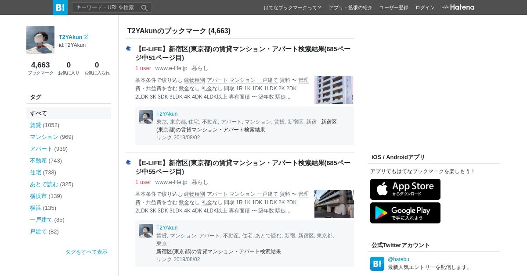Open アプリ・拡張の紹介 in header
This screenshot has height=276, width=527.
click(x=350, y=7)
